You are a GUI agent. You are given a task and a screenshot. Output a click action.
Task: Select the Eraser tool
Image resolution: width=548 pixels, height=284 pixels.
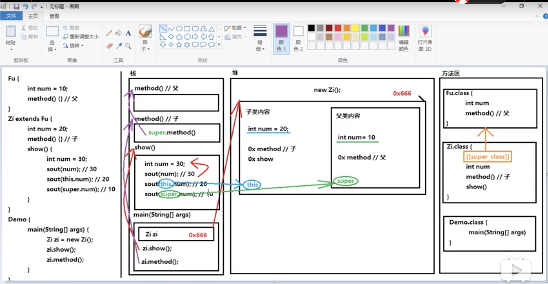coord(109,46)
